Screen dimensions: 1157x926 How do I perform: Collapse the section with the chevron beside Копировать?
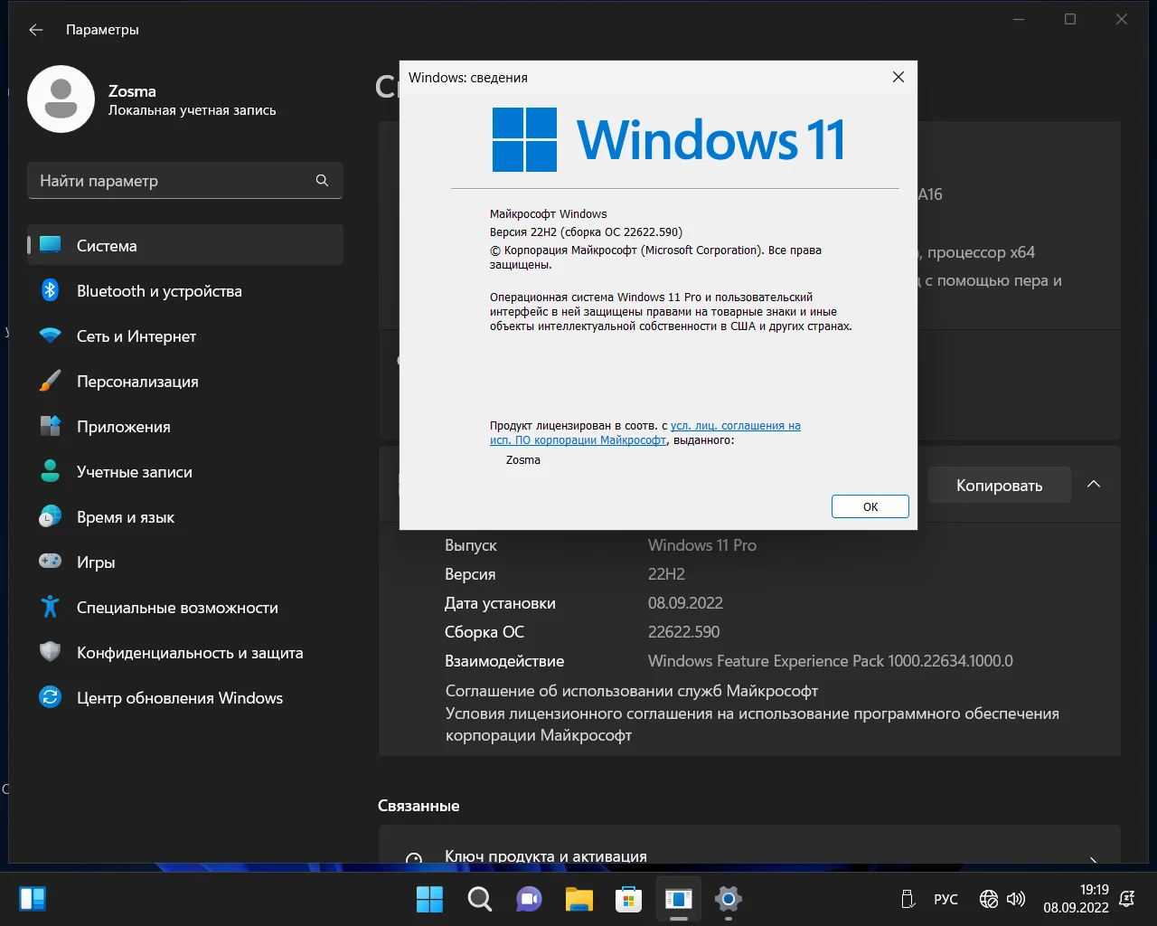click(1094, 485)
